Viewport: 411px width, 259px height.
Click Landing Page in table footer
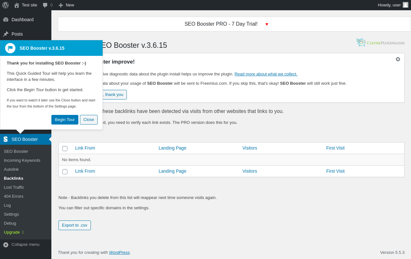click(x=172, y=171)
